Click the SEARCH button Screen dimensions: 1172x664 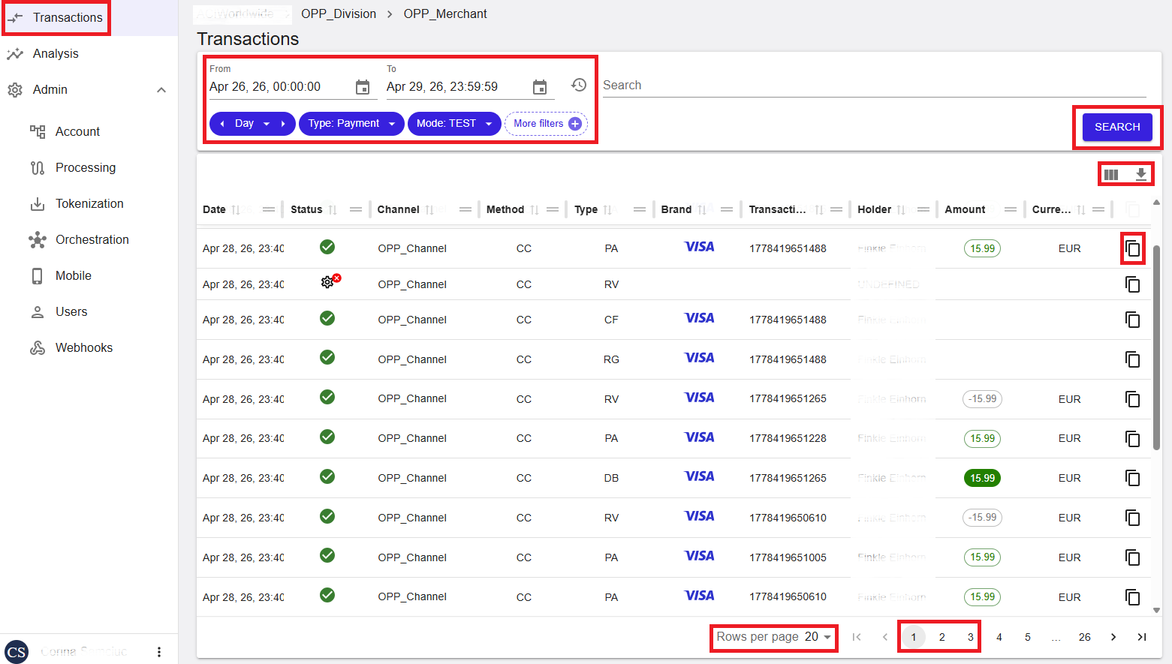pyautogui.click(x=1117, y=127)
